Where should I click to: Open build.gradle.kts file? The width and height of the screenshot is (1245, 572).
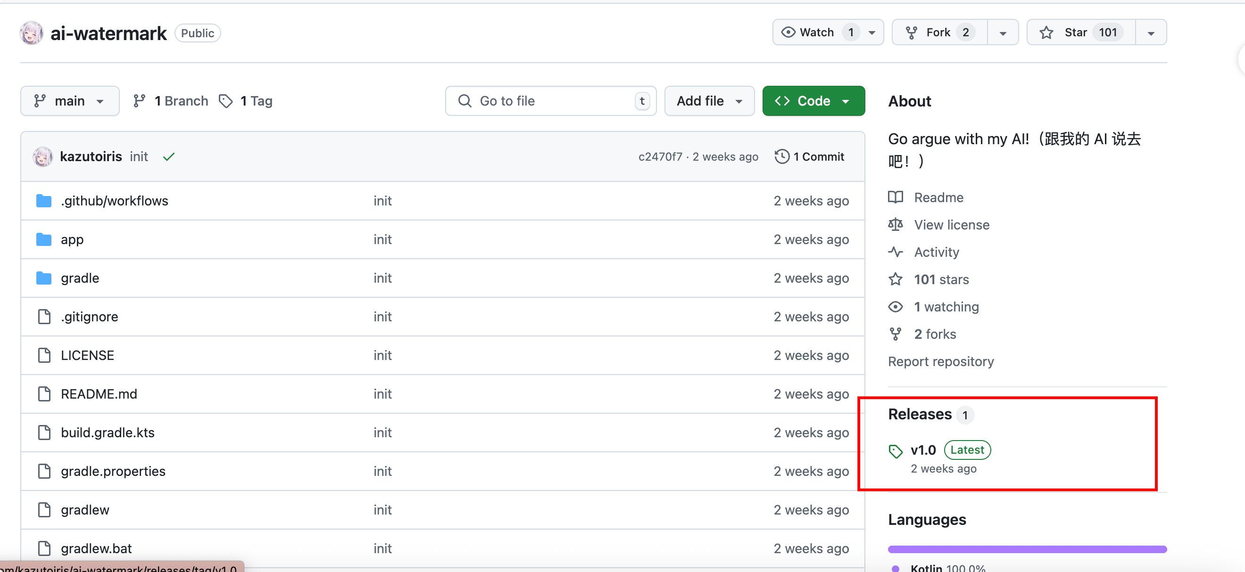pos(108,433)
